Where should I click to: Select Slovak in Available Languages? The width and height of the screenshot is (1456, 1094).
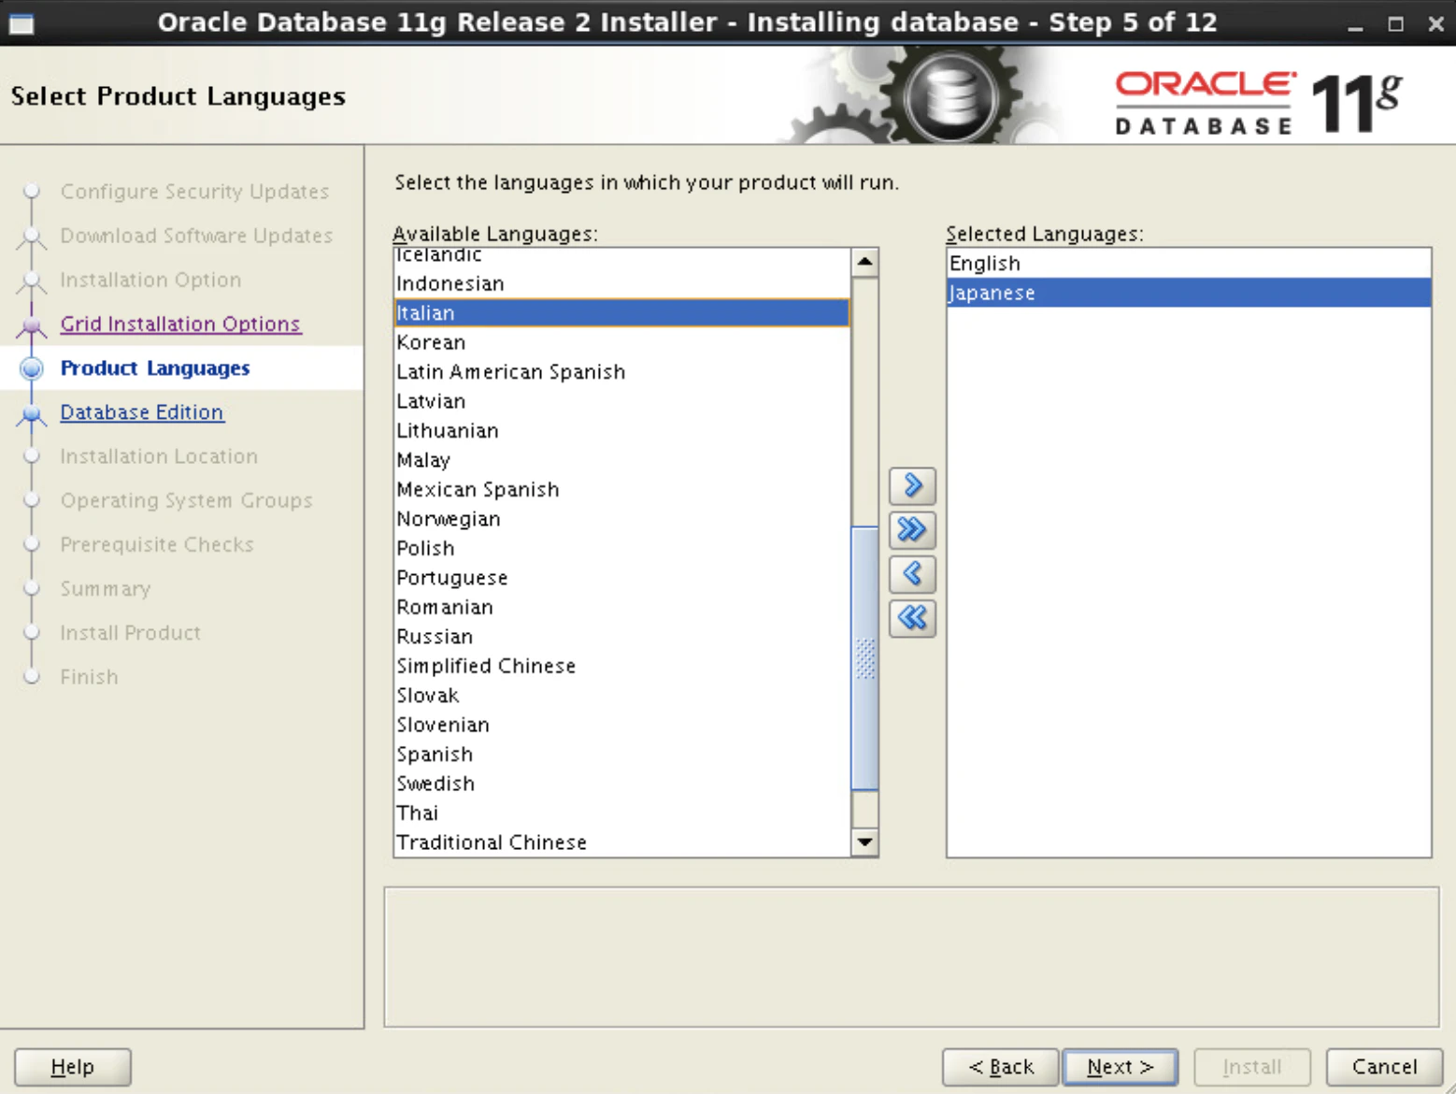tap(622, 696)
